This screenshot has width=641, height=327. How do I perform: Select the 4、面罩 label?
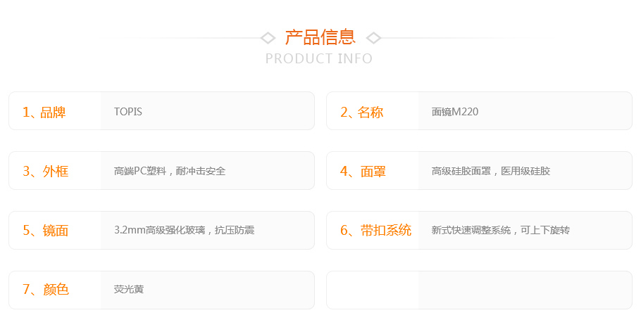pos(363,171)
